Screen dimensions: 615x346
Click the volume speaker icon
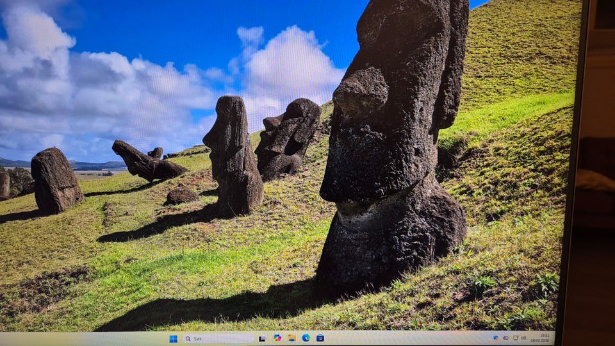[x=523, y=338]
